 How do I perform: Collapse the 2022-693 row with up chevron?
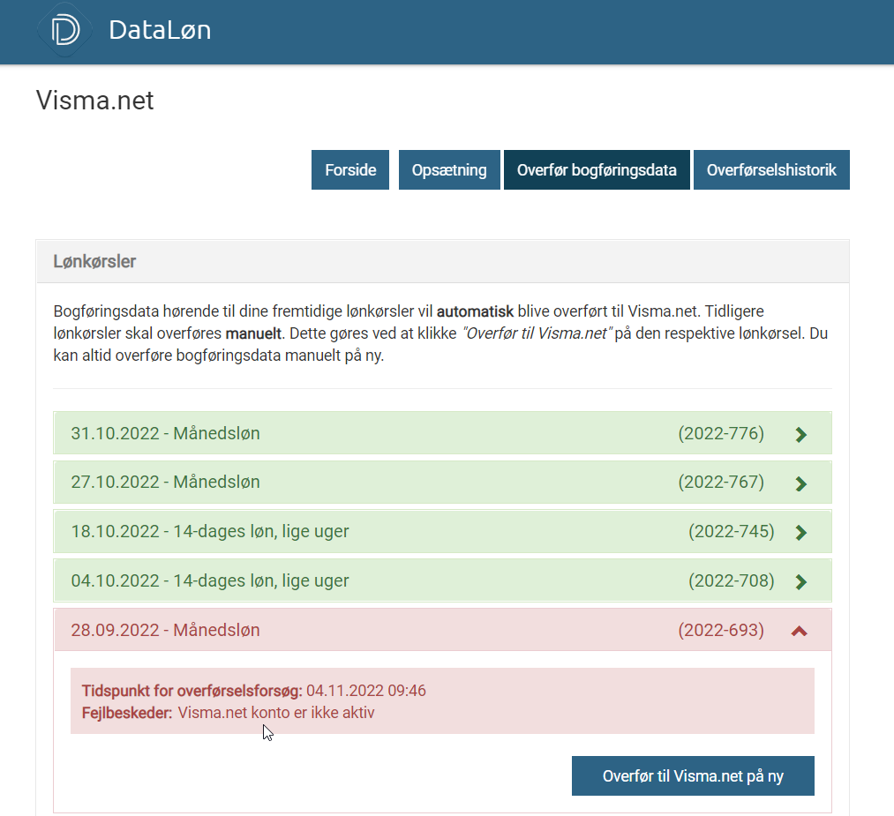[x=800, y=631]
